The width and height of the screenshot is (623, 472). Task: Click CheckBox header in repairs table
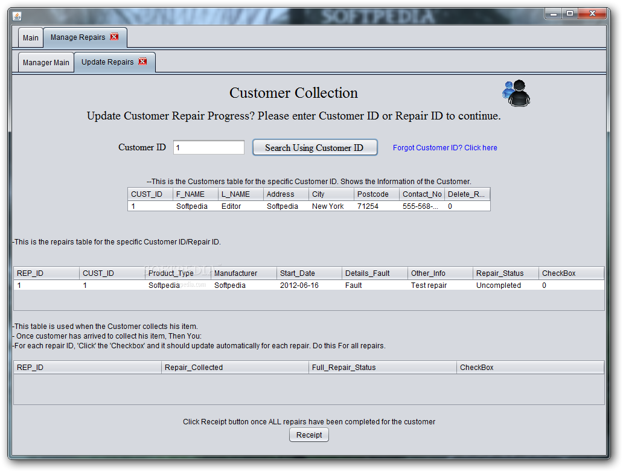tap(571, 273)
